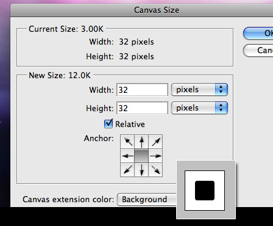Anchor canvas to the bottom-right corner

tap(155, 170)
